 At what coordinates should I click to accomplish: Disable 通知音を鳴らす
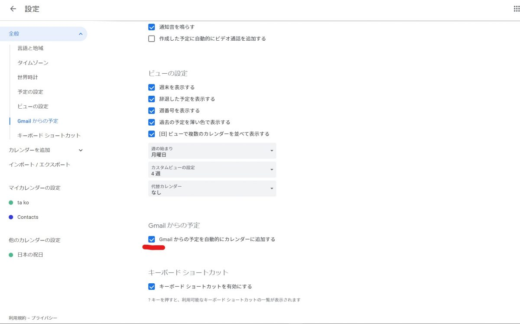152,26
